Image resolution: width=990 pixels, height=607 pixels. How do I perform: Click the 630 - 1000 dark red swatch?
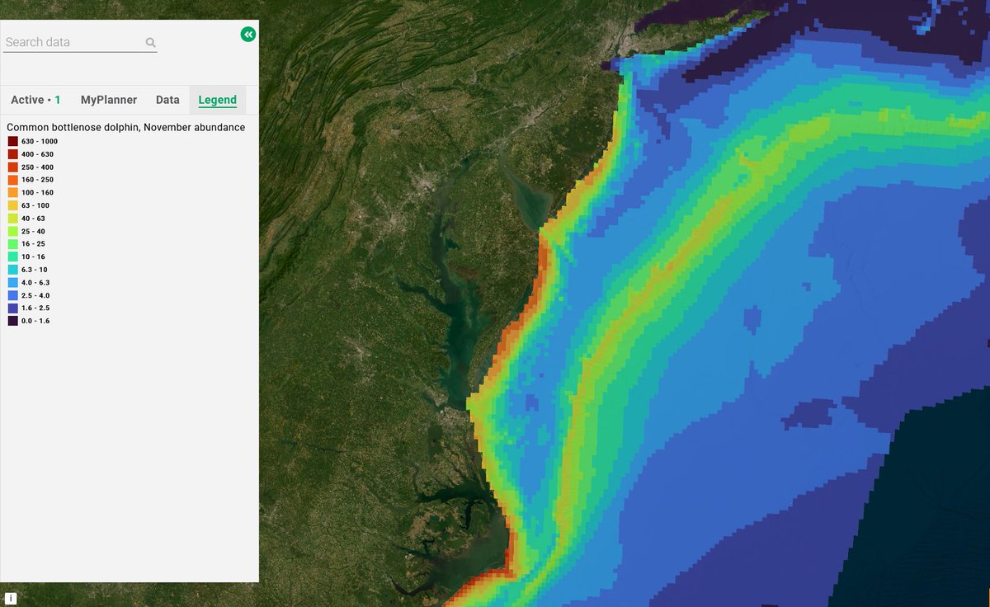(x=11, y=141)
